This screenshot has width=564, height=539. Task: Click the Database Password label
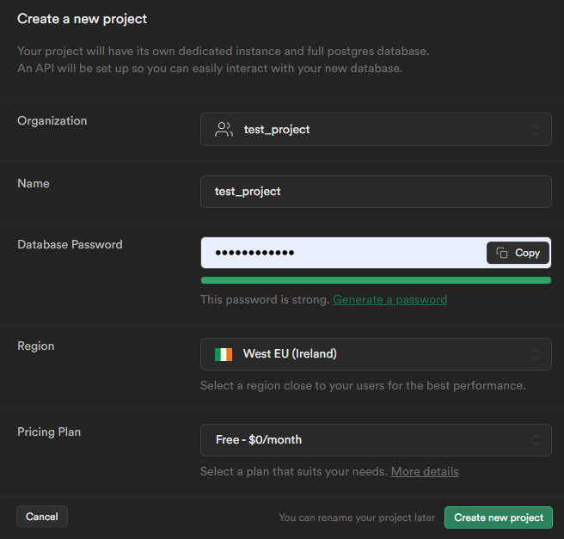[x=70, y=244]
